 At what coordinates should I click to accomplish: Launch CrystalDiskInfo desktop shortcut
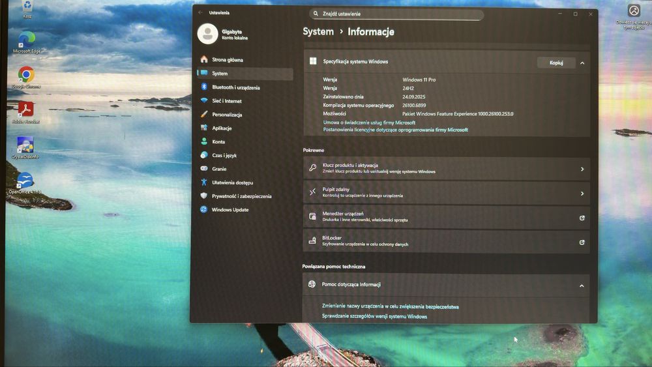(25, 147)
